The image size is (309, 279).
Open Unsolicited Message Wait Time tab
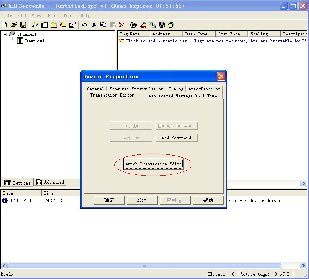[182, 96]
